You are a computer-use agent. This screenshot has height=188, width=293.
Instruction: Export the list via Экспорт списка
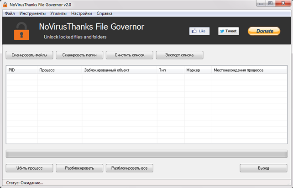click(x=179, y=55)
